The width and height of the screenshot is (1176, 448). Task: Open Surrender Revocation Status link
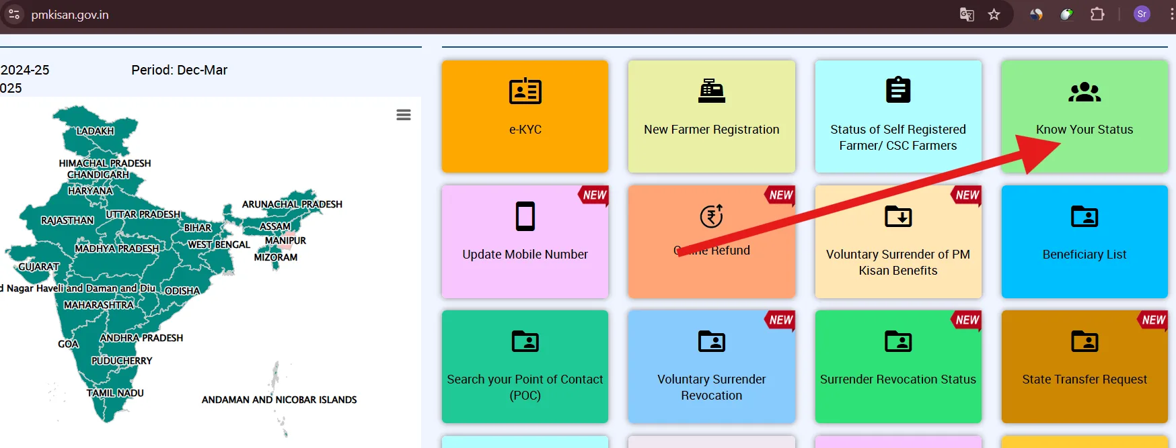click(x=898, y=379)
